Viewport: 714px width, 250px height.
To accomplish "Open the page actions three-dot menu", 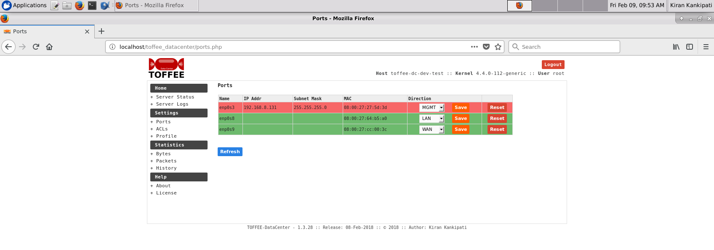I will click(474, 47).
